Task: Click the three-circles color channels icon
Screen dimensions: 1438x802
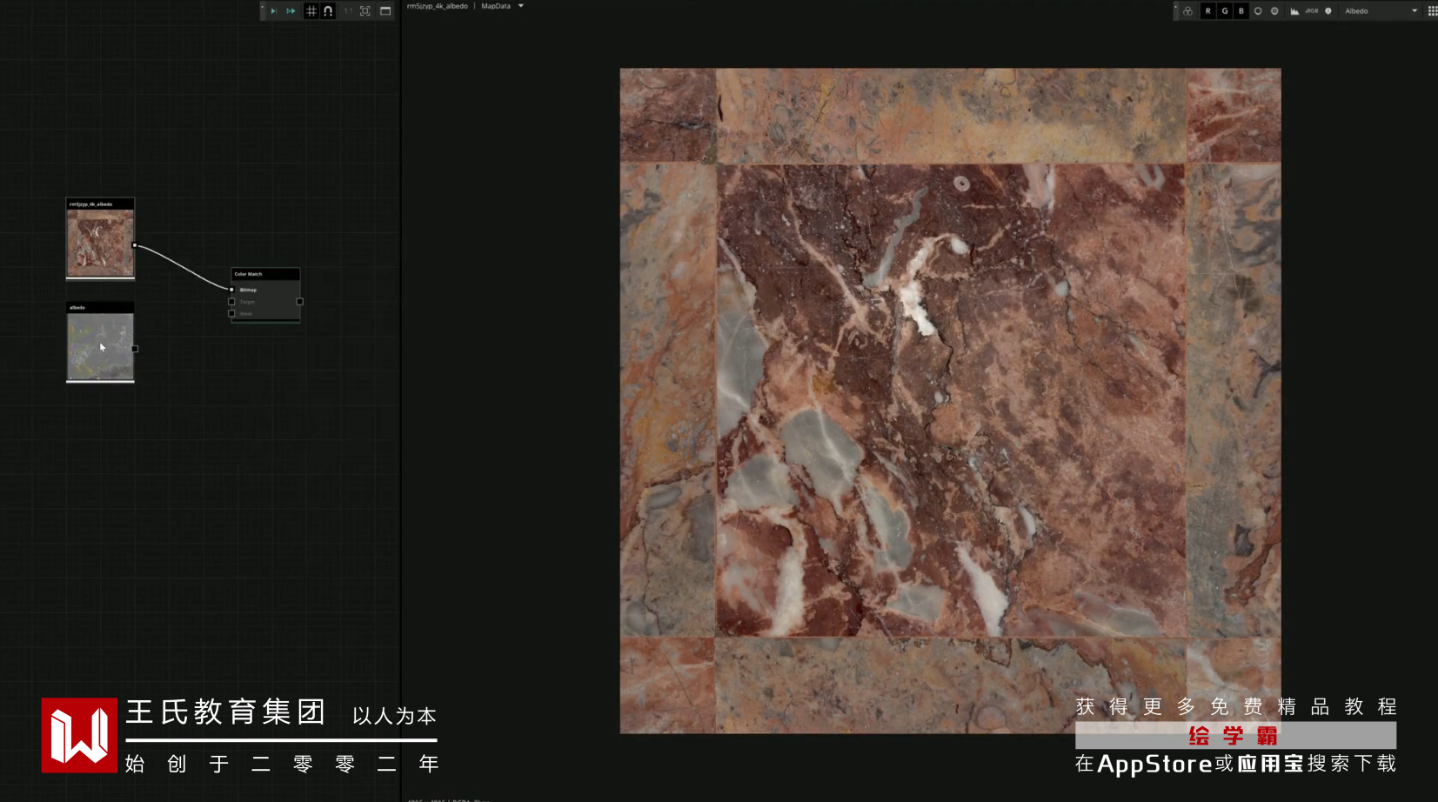Action: click(x=1187, y=11)
